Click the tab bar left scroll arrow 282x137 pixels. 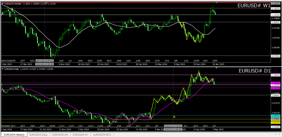(x=275, y=134)
